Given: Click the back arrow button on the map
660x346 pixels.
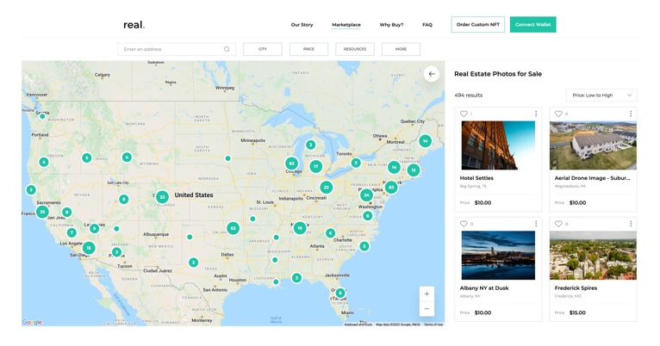Looking at the screenshot, I should 432,74.
